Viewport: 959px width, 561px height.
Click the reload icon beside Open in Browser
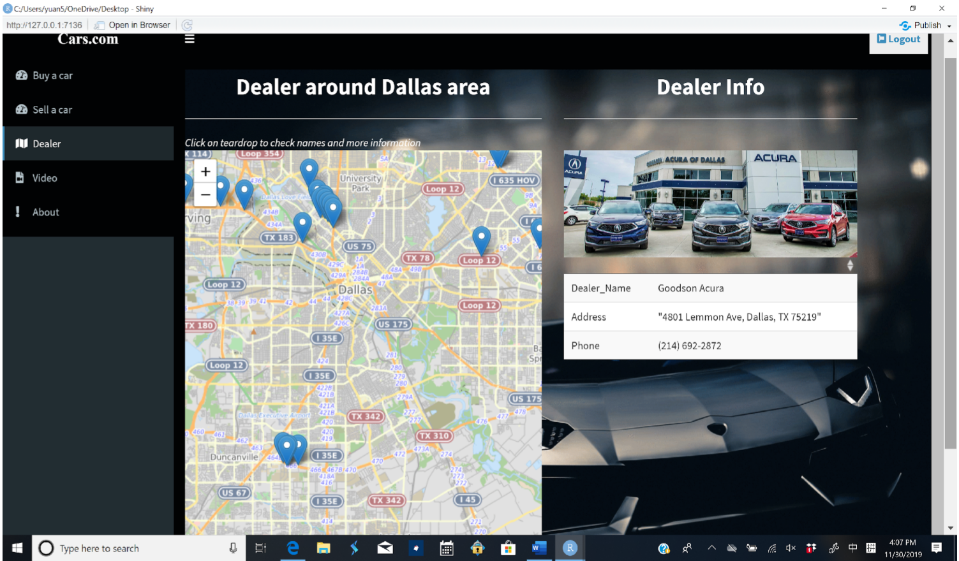(x=187, y=25)
